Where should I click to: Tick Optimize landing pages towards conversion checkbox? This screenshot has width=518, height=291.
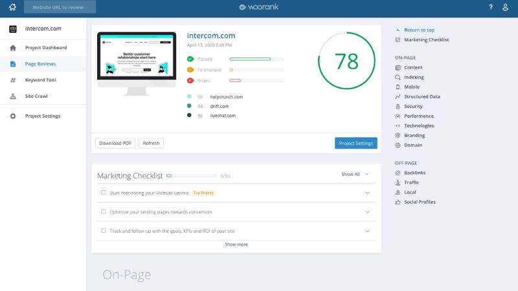click(104, 211)
